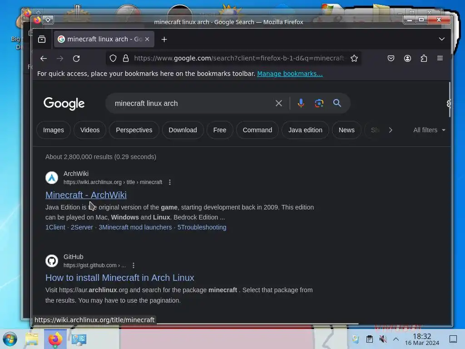Select the Free filter chip
This screenshot has width=465, height=349.
[x=220, y=130]
